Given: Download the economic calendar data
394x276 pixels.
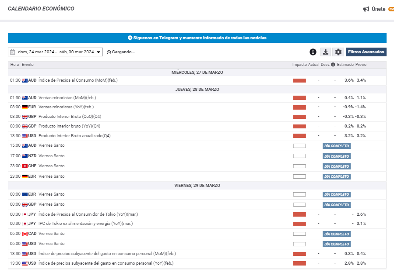Looking at the screenshot, I should coord(325,52).
